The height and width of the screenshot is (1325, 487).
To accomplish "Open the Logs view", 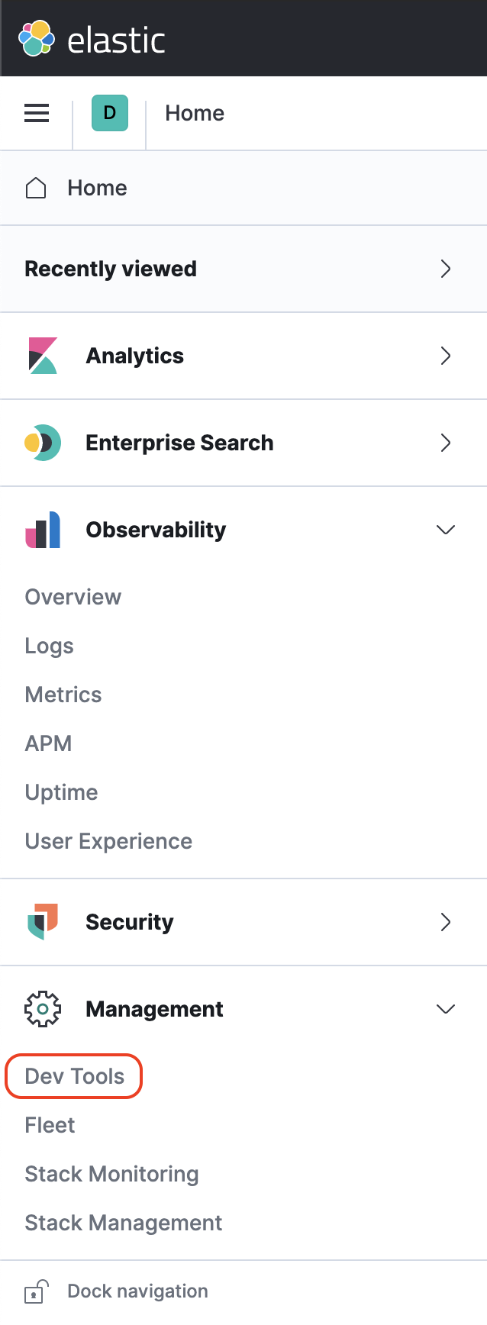I will [x=49, y=646].
